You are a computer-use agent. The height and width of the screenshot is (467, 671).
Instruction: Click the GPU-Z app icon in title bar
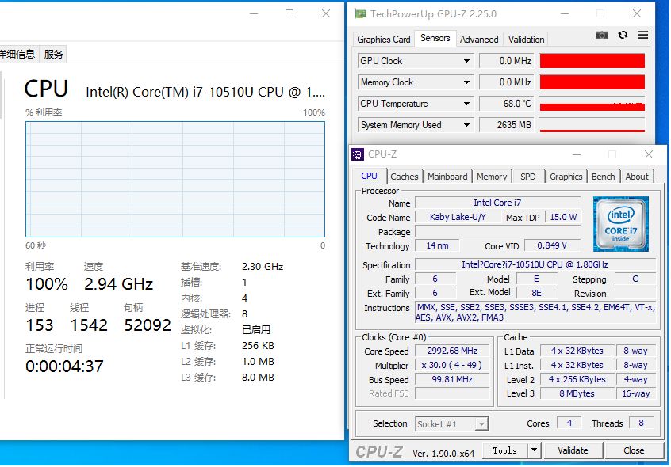pos(360,14)
